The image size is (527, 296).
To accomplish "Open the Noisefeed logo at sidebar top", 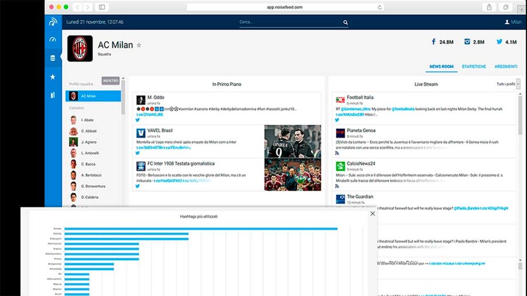I will point(53,22).
